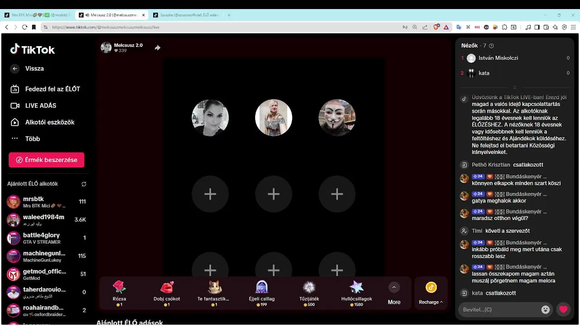580x326 pixels.
Task: Open the extensions puzzle-piece menu
Action: tap(504, 27)
